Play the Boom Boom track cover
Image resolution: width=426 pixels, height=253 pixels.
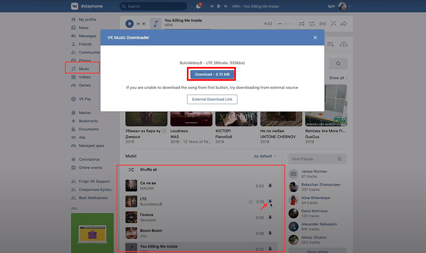[131, 233]
